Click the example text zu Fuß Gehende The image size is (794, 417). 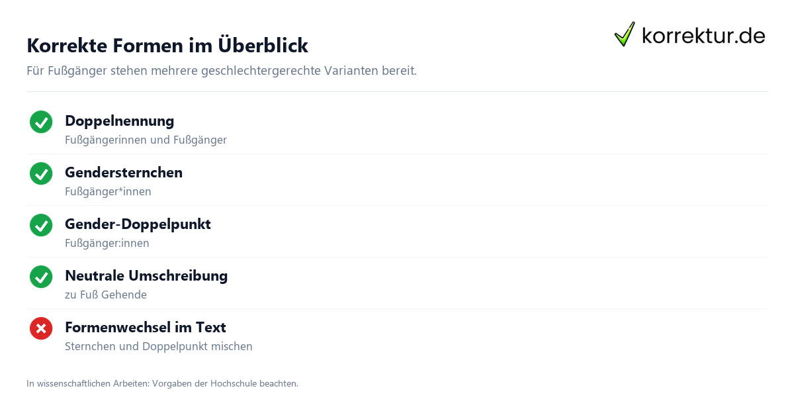coord(106,295)
